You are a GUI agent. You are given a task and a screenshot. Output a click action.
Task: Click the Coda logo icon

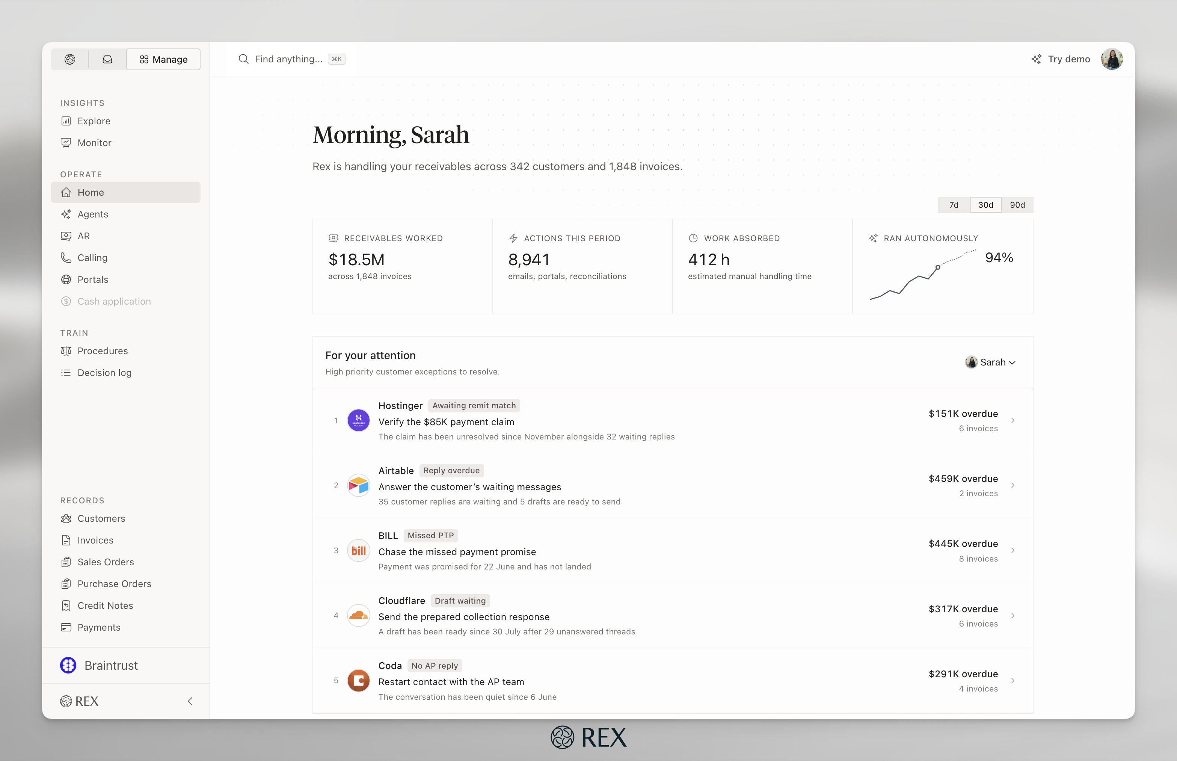click(358, 681)
